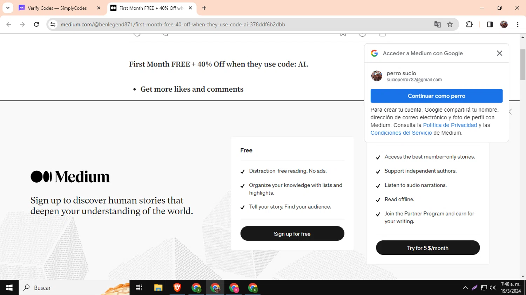Click 'Get more likes and comments' bullet
This screenshot has width=526, height=295.
click(x=192, y=89)
